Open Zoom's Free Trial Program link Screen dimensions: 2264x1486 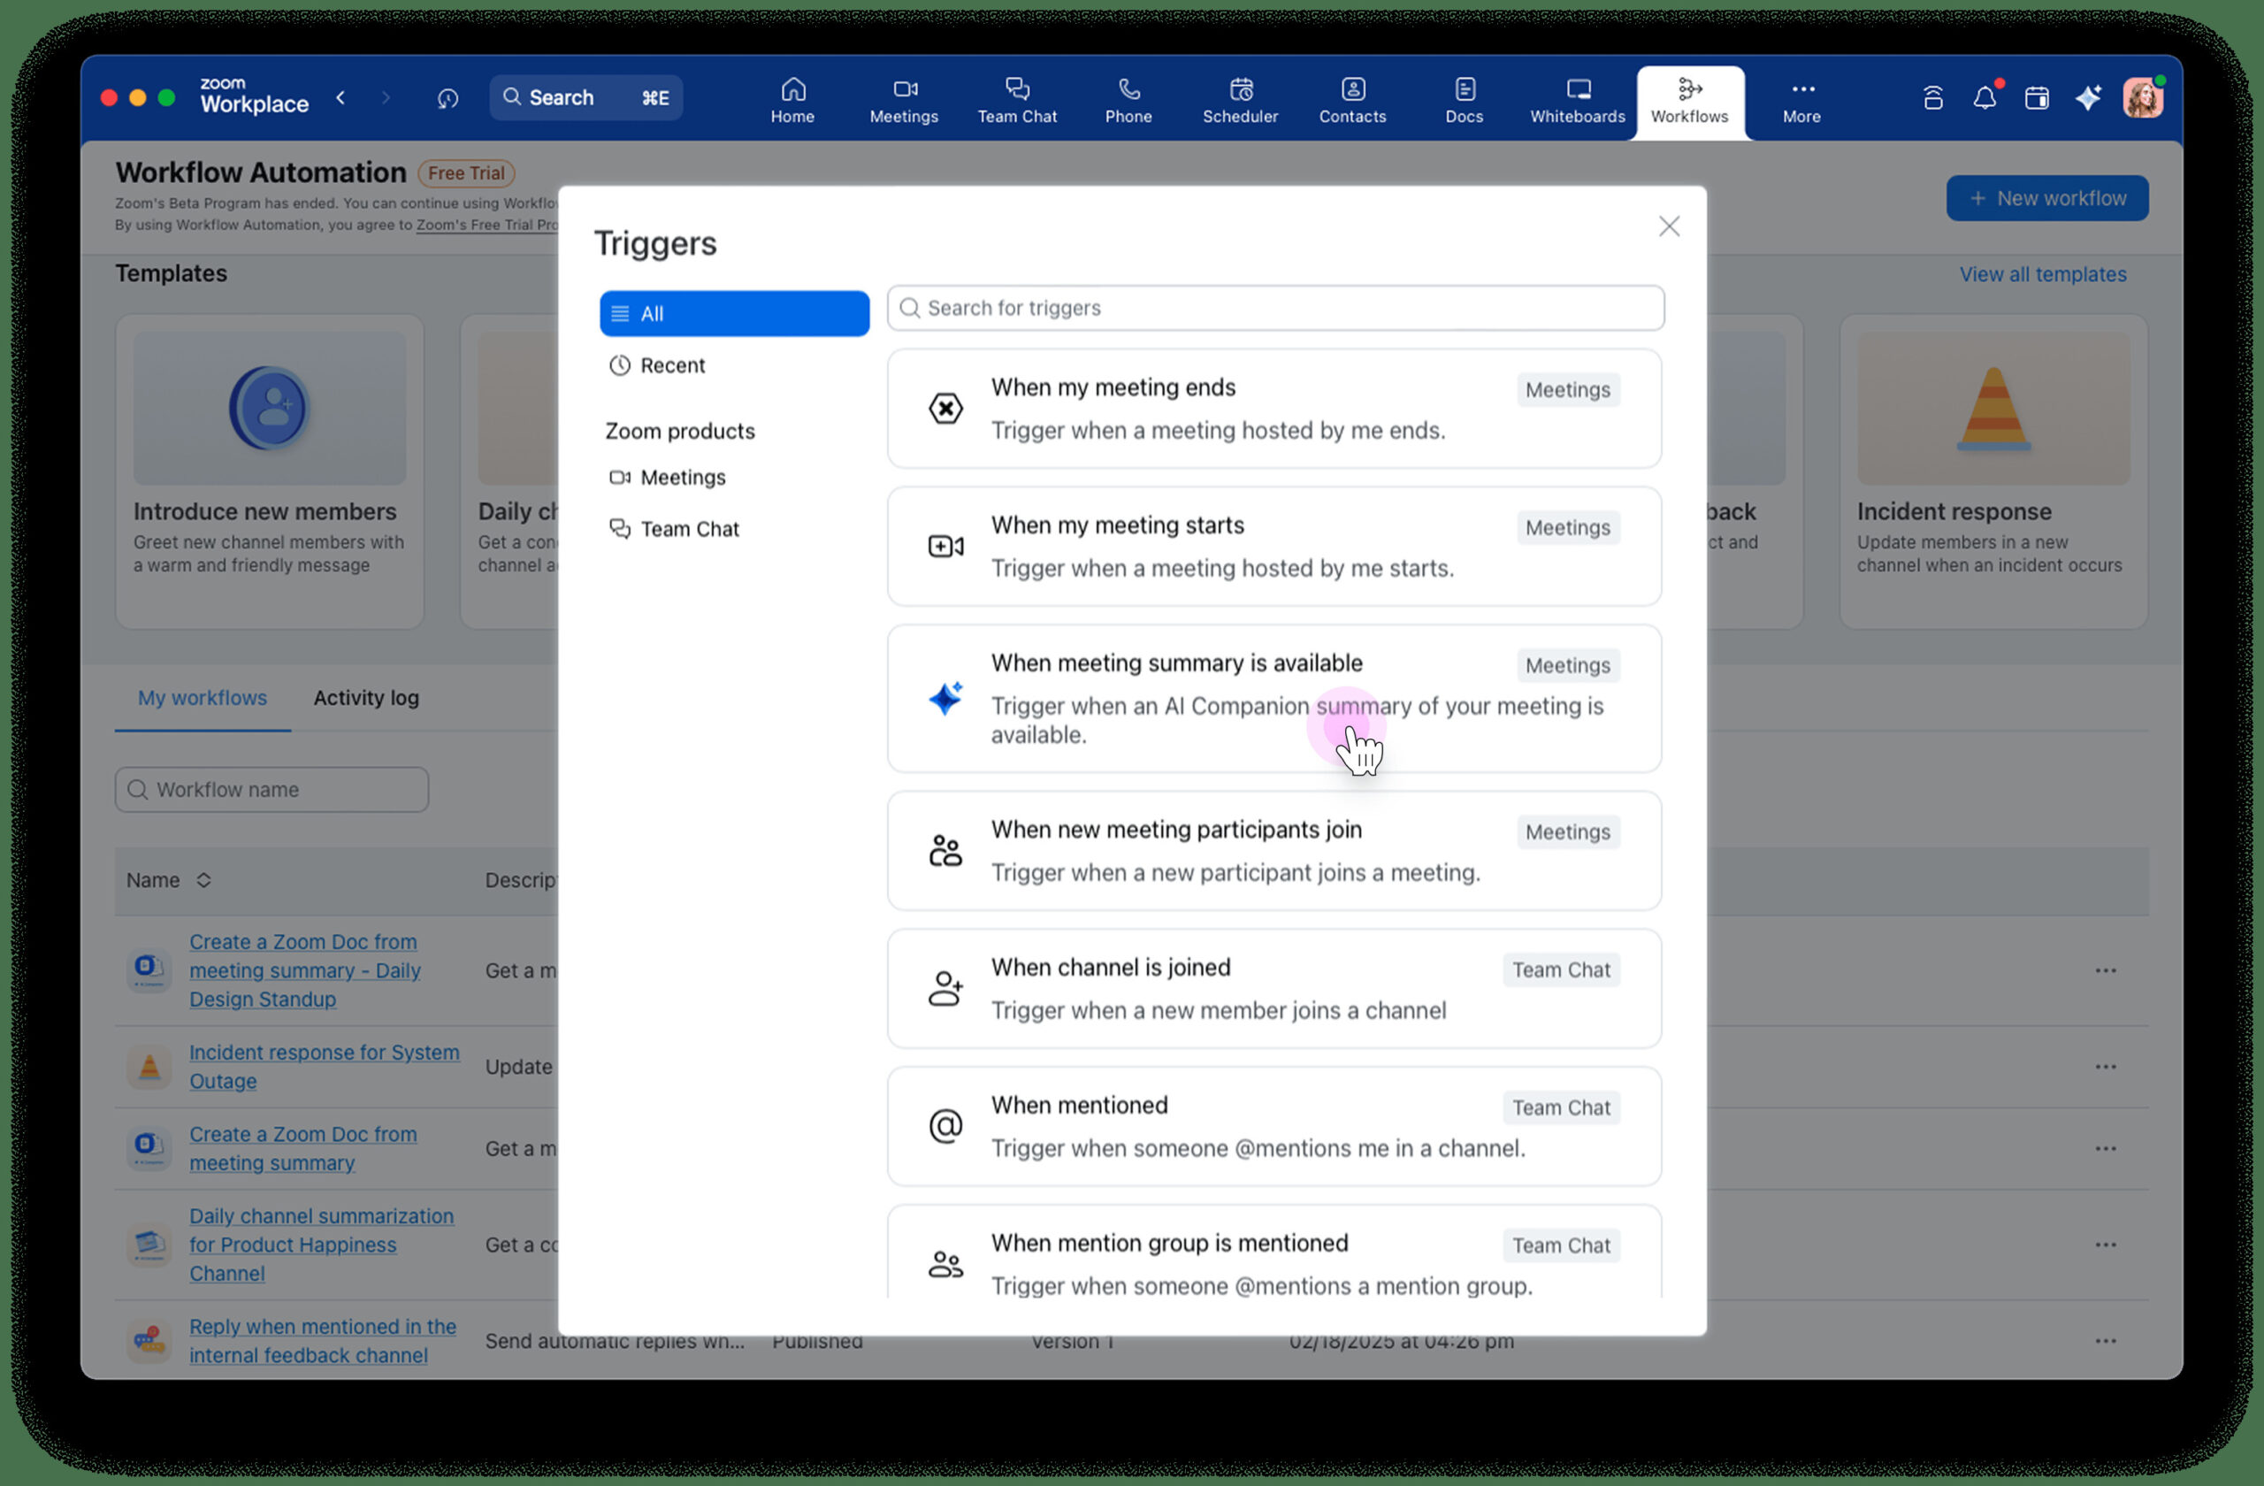[x=487, y=226]
